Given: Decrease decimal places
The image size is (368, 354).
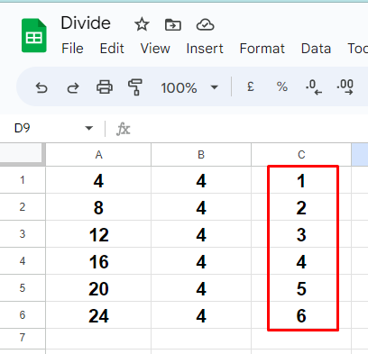Looking at the screenshot, I should click(314, 87).
